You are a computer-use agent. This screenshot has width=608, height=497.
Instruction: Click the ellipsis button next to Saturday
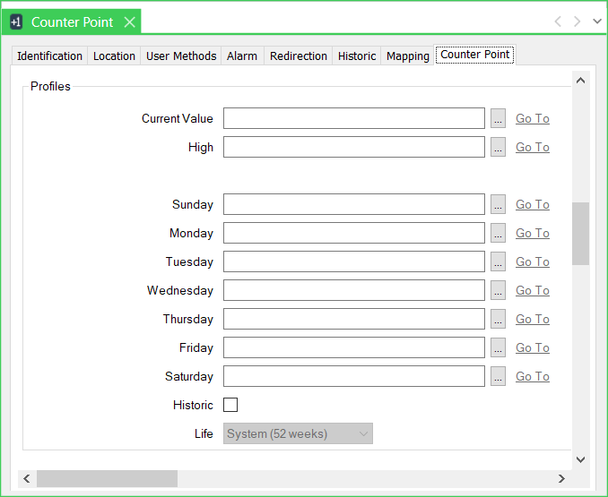pyautogui.click(x=498, y=376)
